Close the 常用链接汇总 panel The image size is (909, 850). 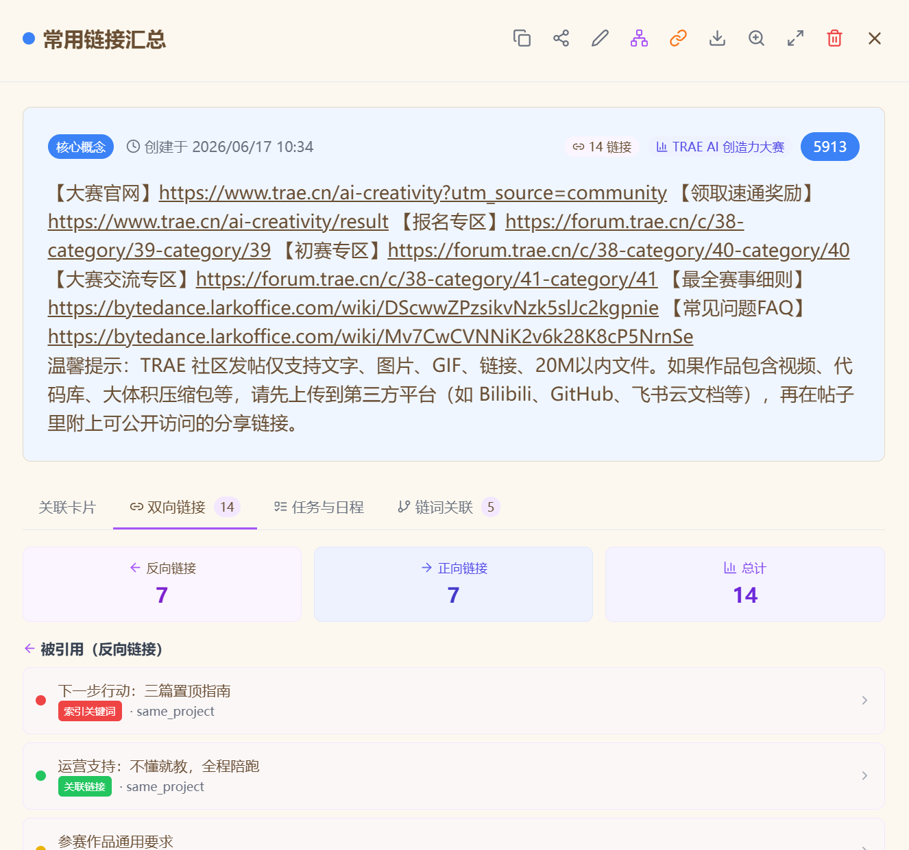pyautogui.click(x=874, y=38)
